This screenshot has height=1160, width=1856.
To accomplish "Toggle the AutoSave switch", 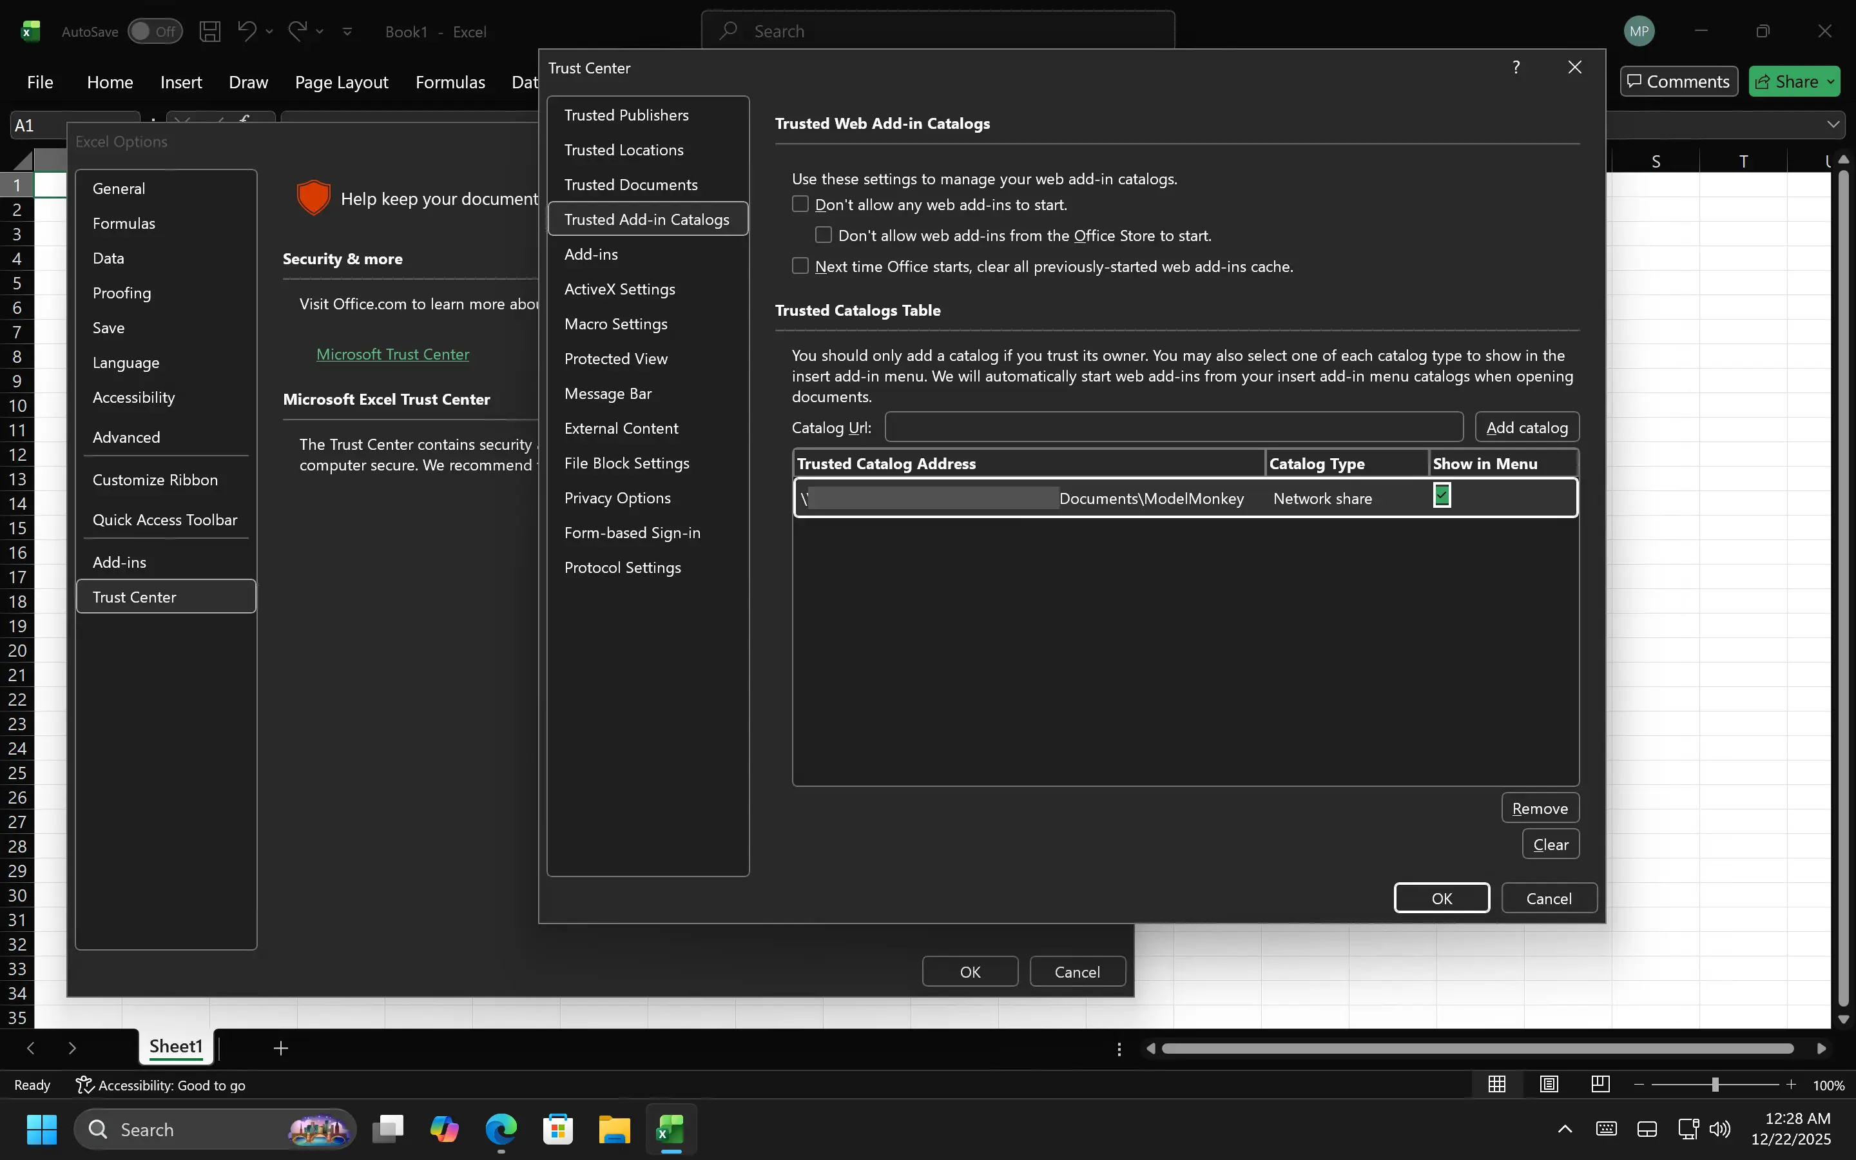I will [x=155, y=32].
